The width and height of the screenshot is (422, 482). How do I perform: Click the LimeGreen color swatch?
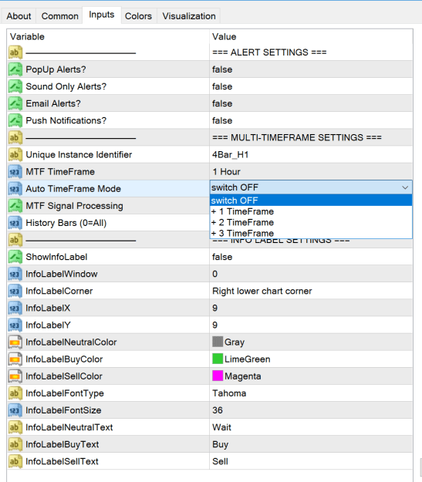coord(218,359)
